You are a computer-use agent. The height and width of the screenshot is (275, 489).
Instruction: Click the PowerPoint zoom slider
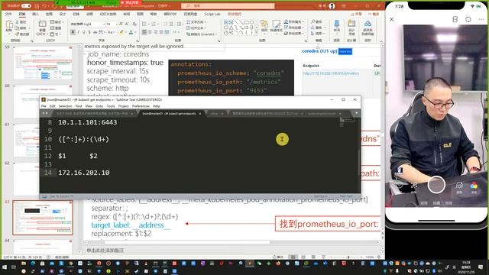(x=348, y=257)
